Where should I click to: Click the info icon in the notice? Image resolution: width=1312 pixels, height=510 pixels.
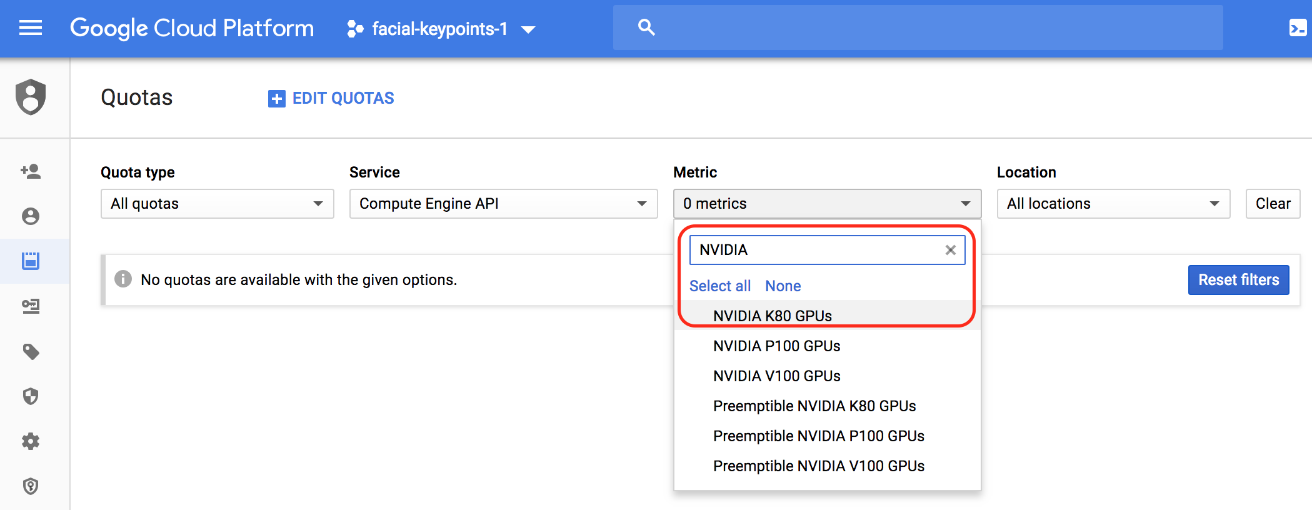tap(123, 279)
